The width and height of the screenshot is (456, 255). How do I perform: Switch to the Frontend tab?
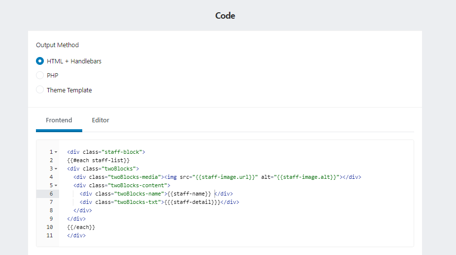pyautogui.click(x=59, y=120)
